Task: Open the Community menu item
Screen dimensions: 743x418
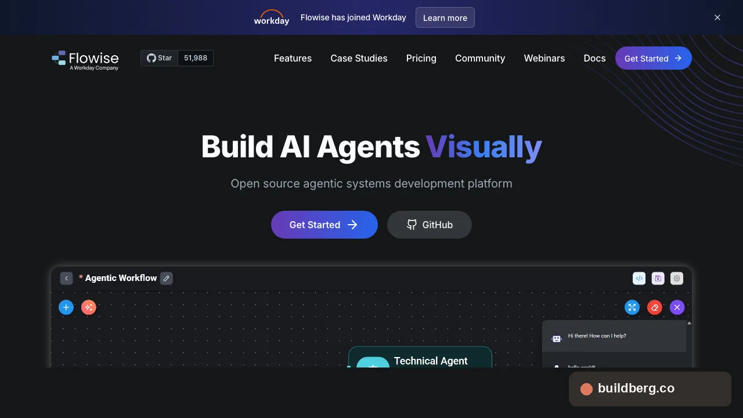Action: 480,58
